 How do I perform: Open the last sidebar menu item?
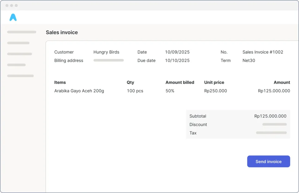coord(20,76)
